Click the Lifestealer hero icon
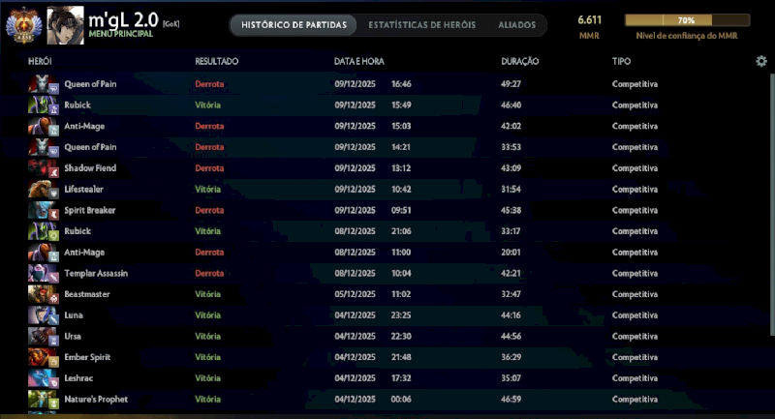Image resolution: width=775 pixels, height=419 pixels. tap(44, 190)
